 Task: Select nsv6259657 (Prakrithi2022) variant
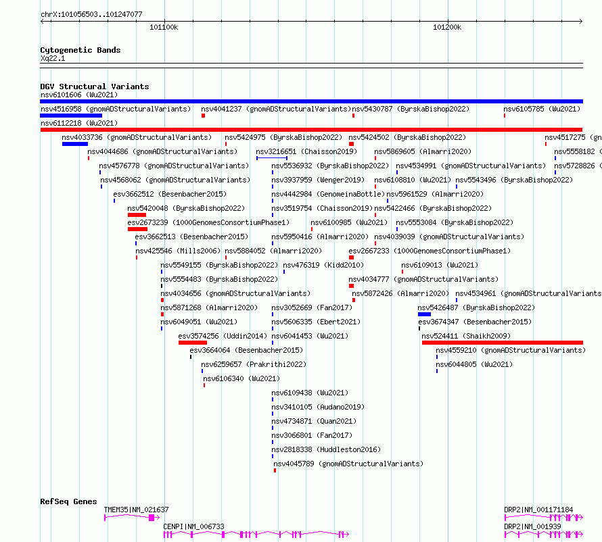click(254, 364)
